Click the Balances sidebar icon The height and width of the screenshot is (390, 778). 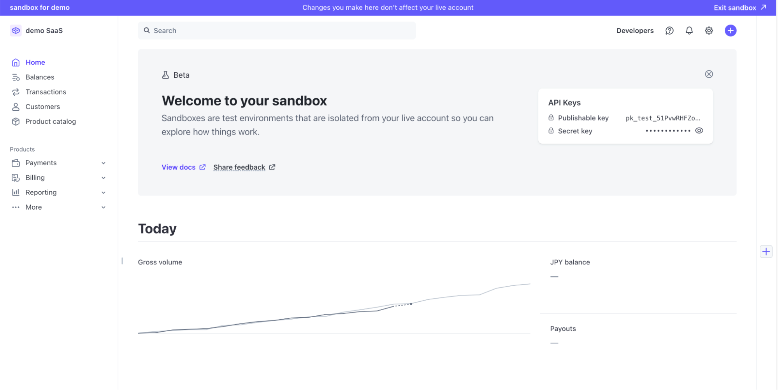[x=16, y=77]
